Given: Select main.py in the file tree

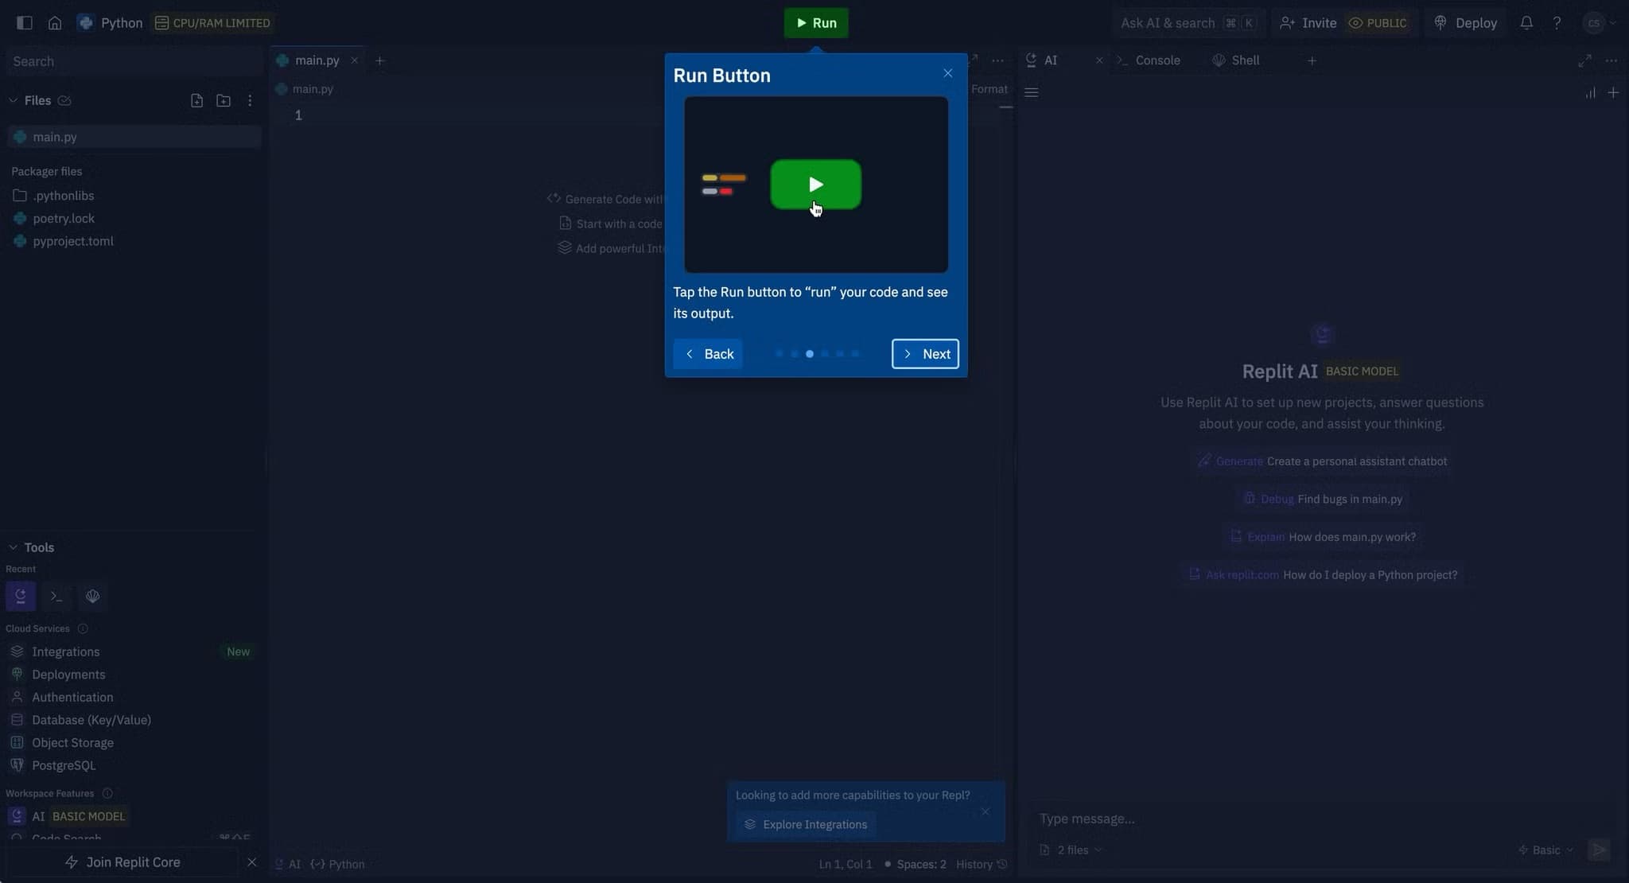Looking at the screenshot, I should (134, 137).
